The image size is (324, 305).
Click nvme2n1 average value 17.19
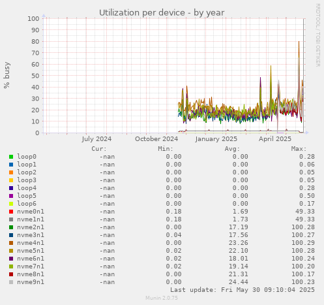click(x=238, y=227)
